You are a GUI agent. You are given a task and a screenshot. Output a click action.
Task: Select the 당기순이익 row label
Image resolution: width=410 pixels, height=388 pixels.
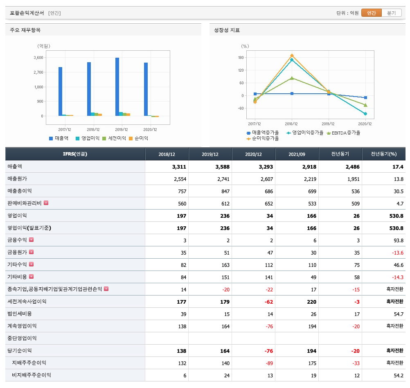pos(20,351)
